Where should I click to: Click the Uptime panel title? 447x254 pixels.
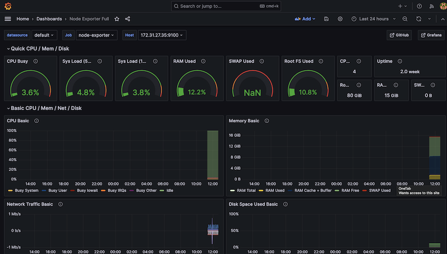pyautogui.click(x=384, y=61)
